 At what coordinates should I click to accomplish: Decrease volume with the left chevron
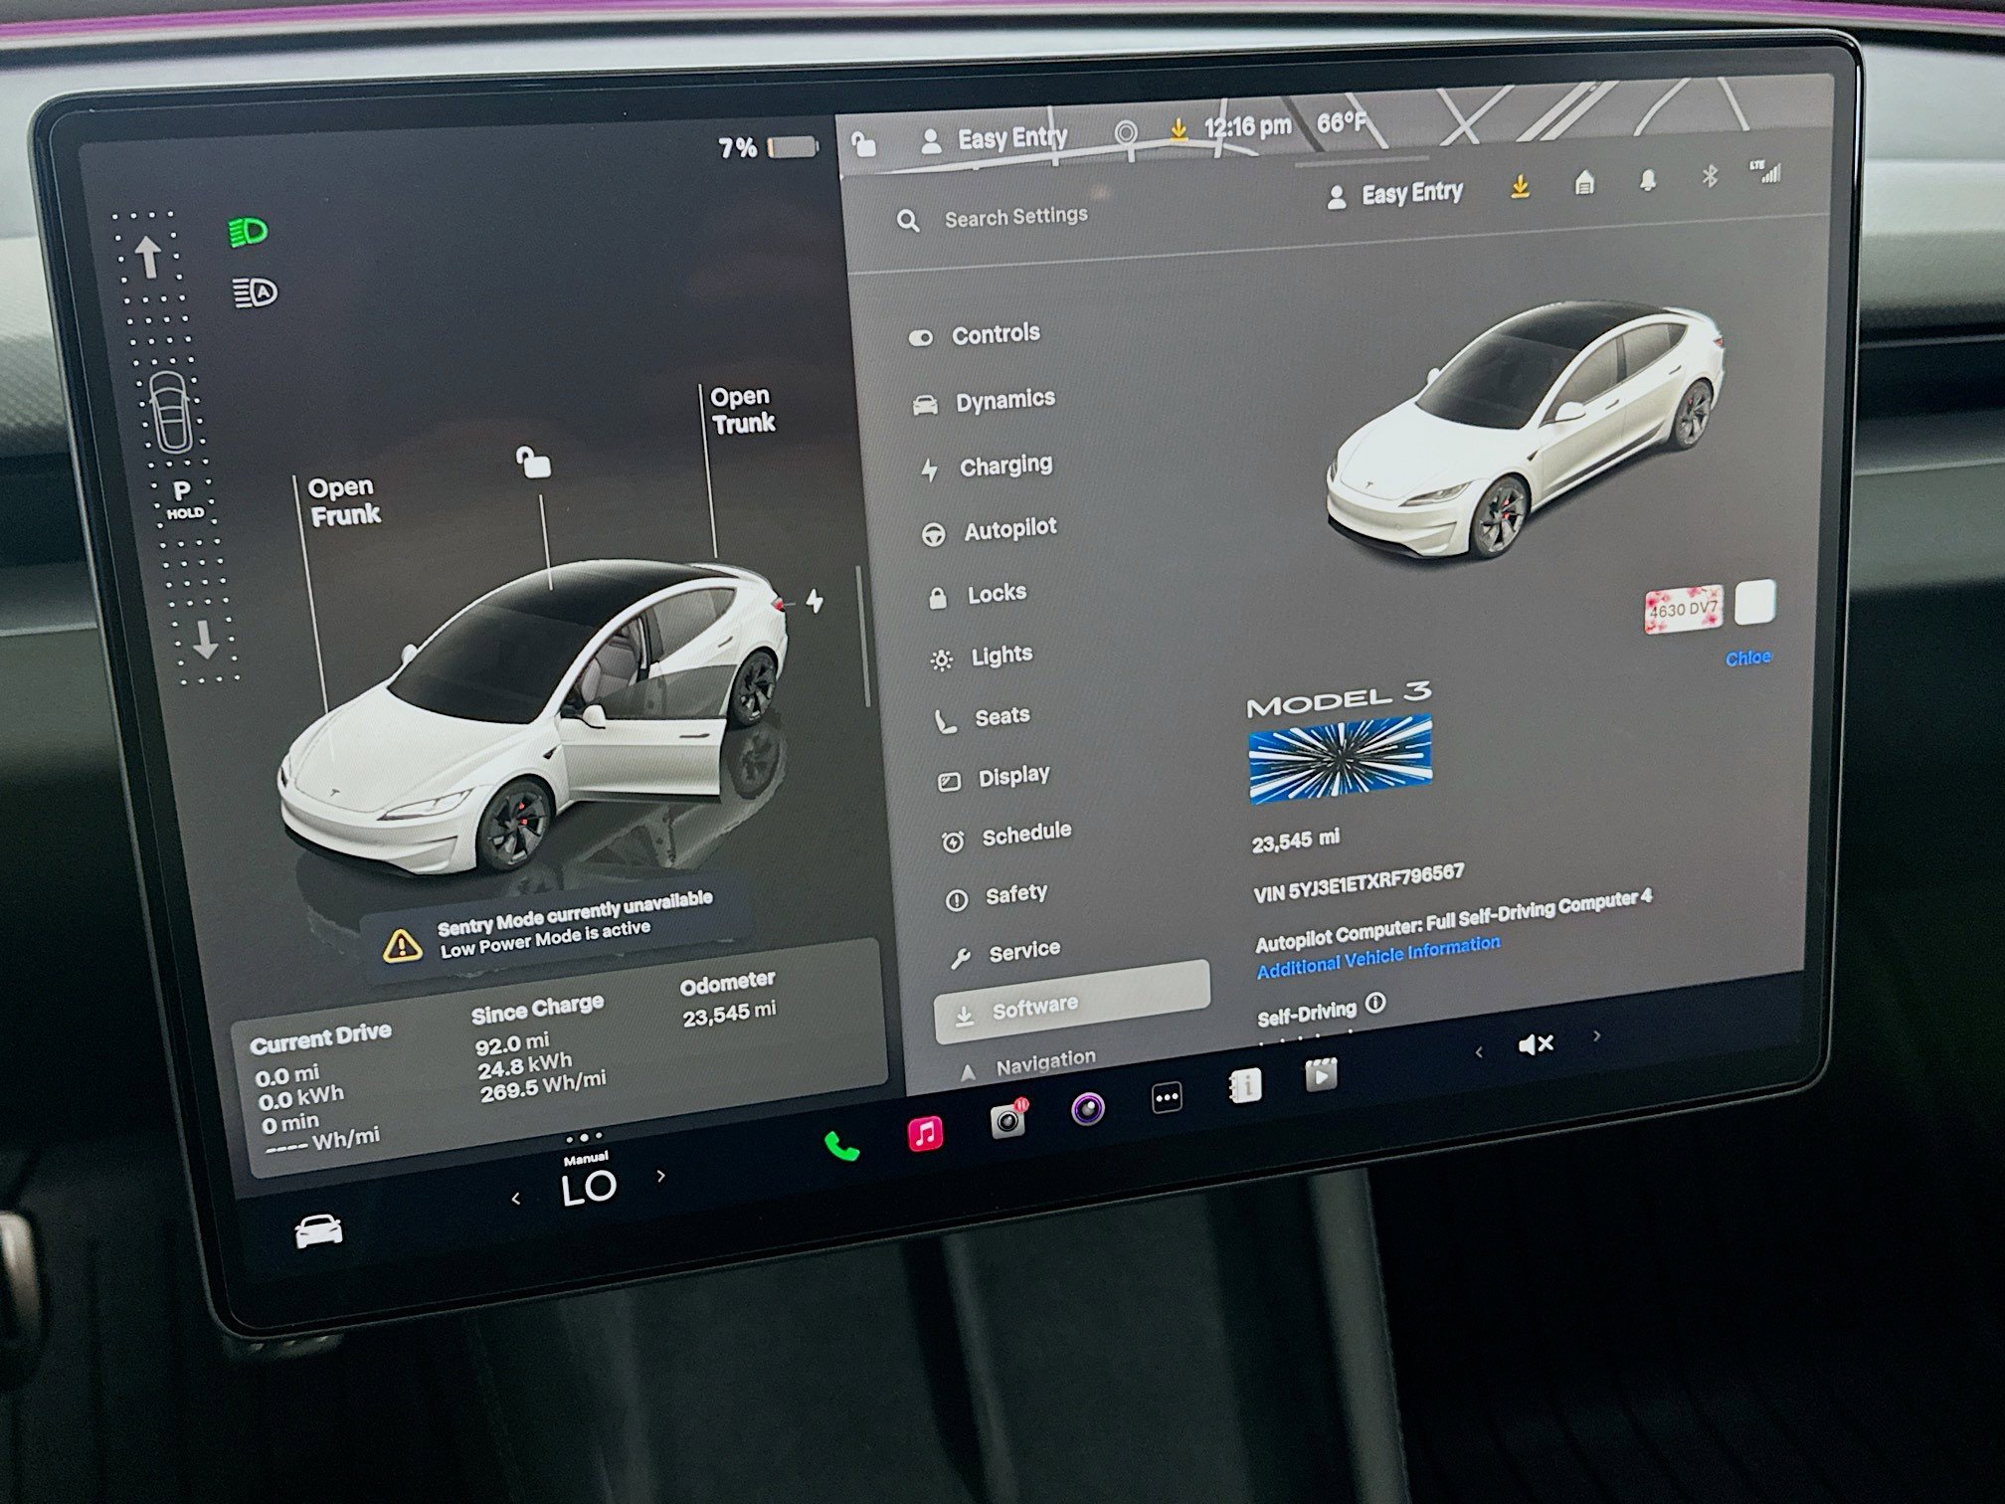[1479, 1051]
